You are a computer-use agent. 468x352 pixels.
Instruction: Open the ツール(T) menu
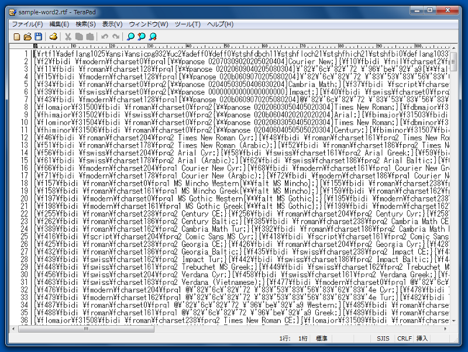pyautogui.click(x=188, y=24)
